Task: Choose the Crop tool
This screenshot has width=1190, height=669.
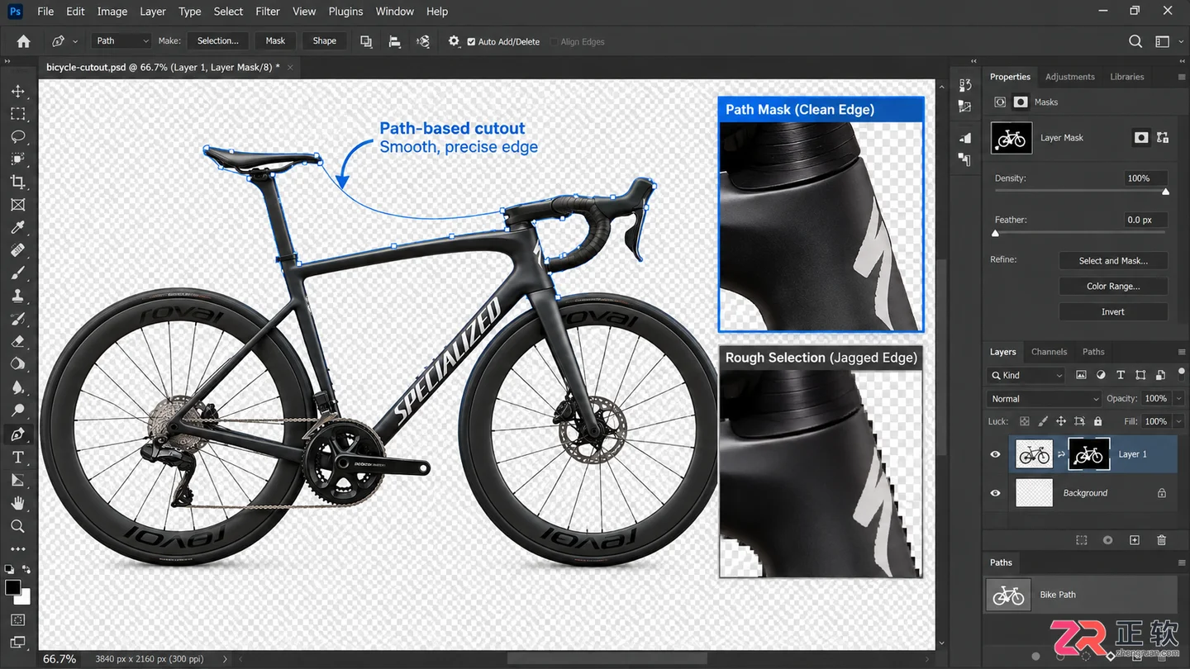Action: [18, 182]
